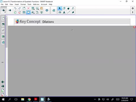Go to the previous page with back arrow
Screen dimensions: 136x102
4,10
